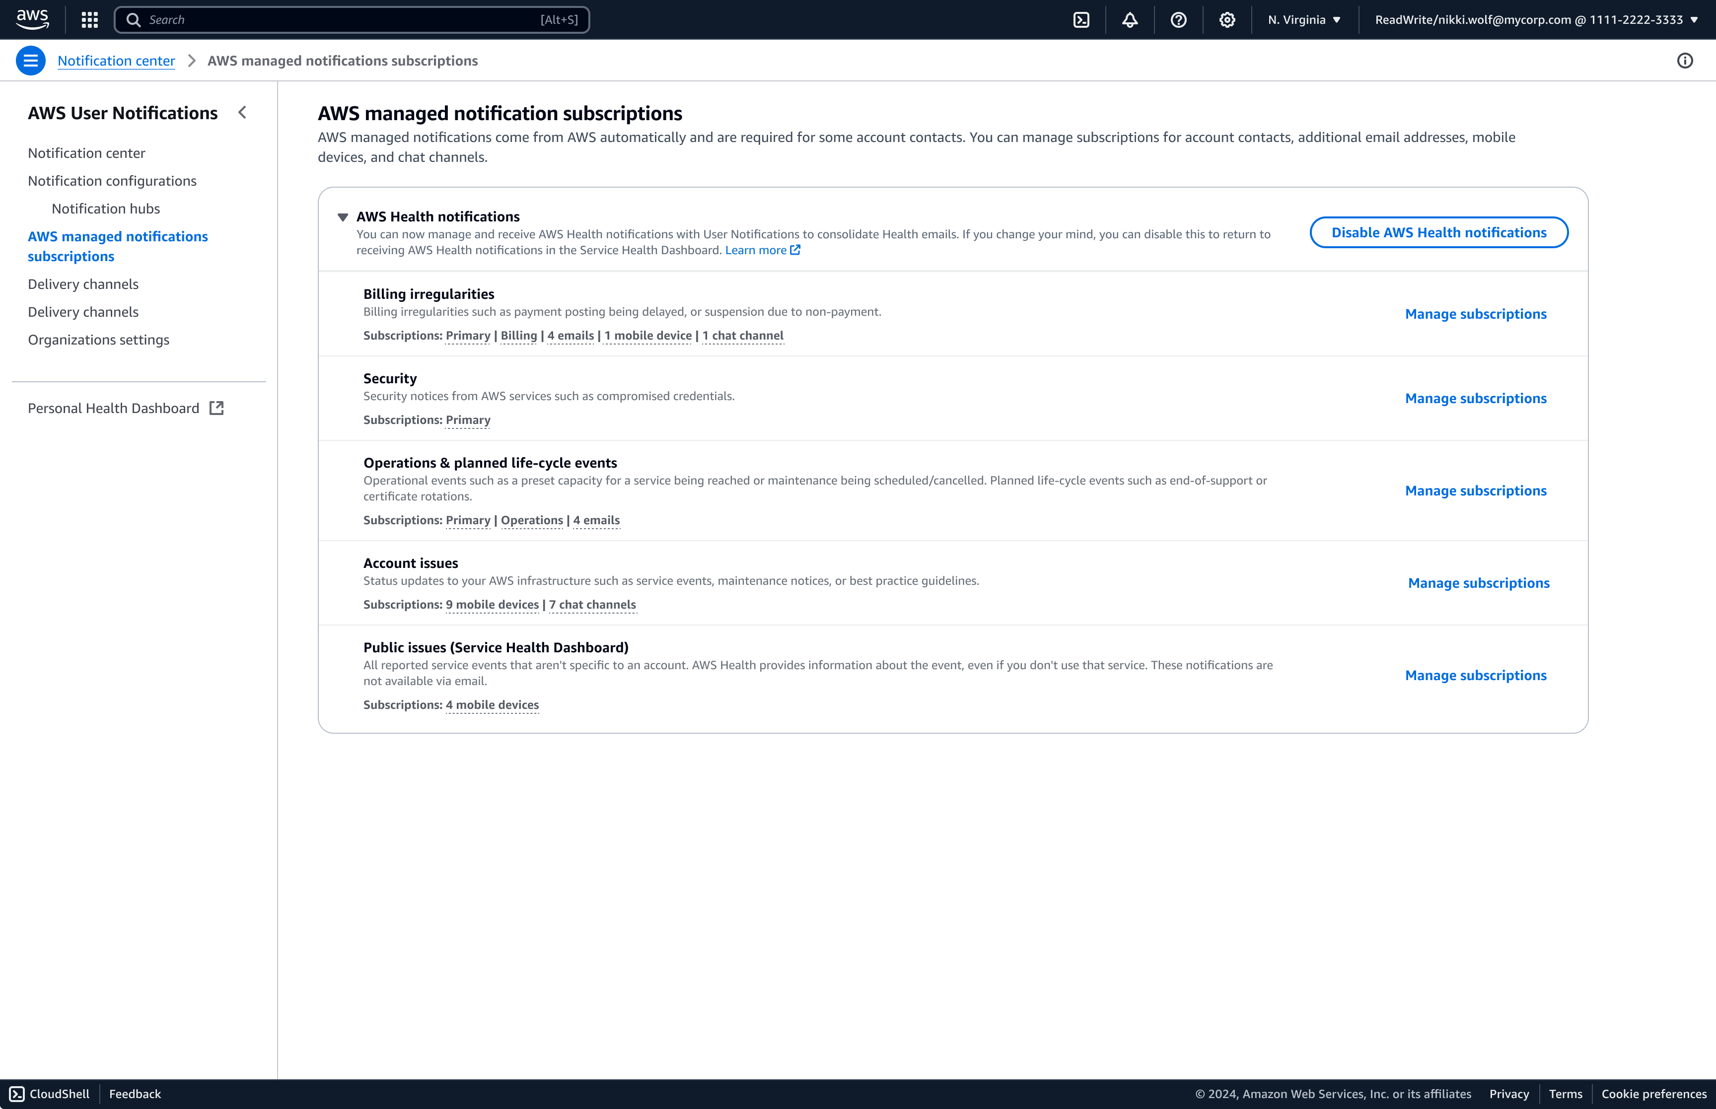1716x1109 pixels.
Task: Click the Notification center breadcrumb
Action: point(116,61)
